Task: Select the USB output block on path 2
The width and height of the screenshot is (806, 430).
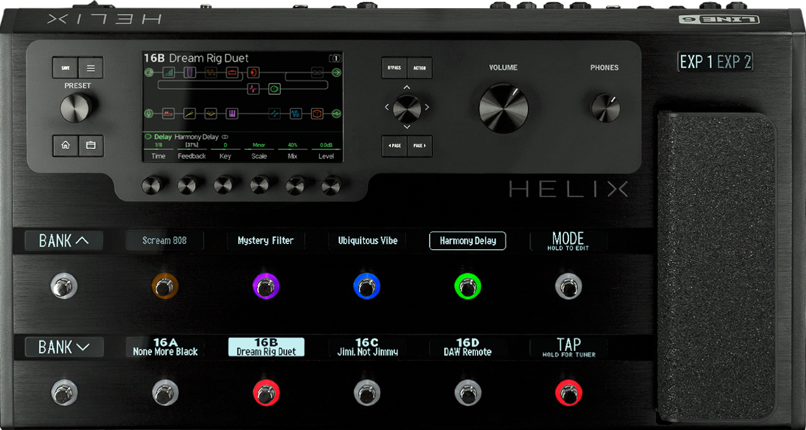Action: [x=336, y=114]
